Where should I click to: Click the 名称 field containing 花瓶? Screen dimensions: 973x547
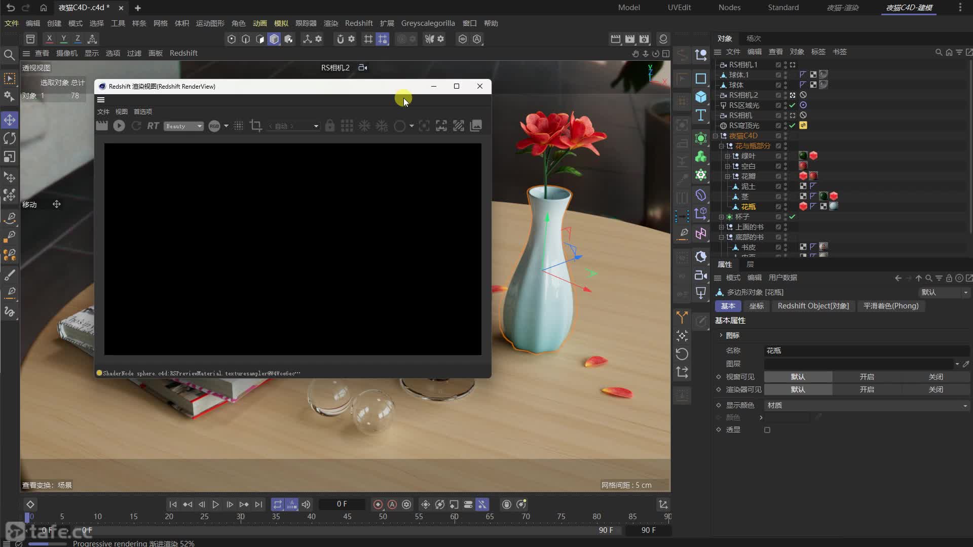click(x=867, y=350)
